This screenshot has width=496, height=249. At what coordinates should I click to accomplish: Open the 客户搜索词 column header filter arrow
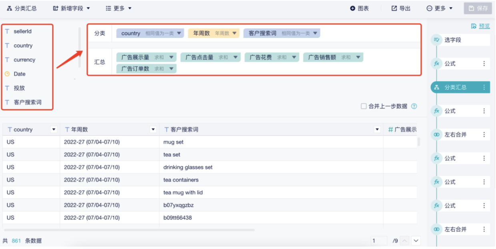(x=377, y=130)
